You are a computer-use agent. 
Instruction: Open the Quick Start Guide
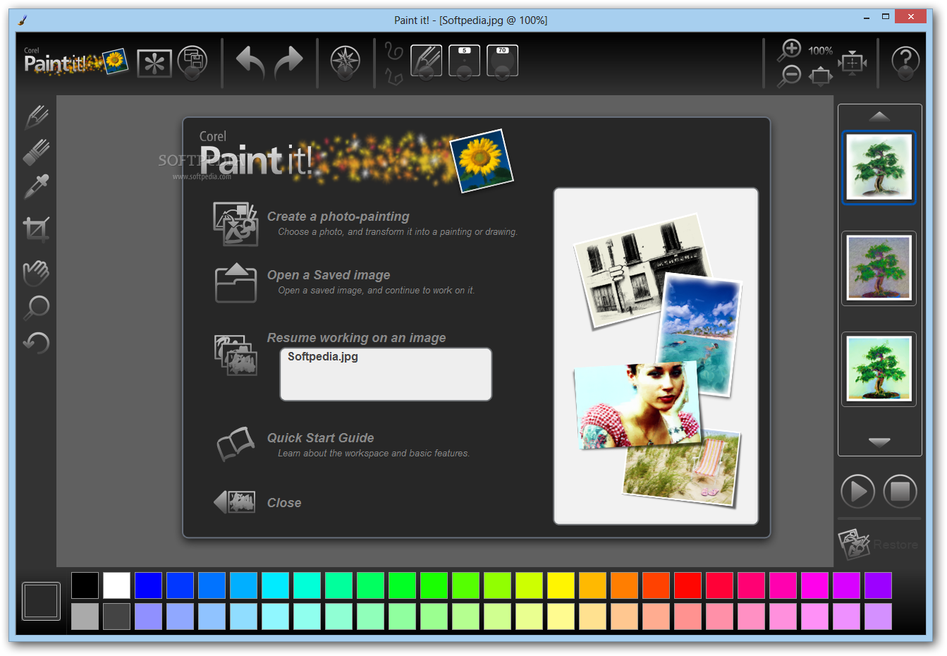(320, 438)
